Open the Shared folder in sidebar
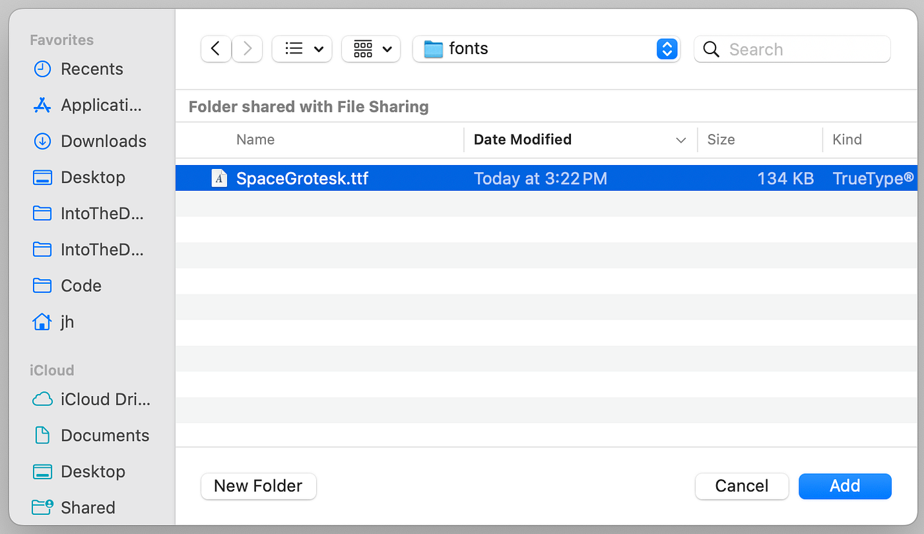This screenshot has width=924, height=534. [x=87, y=508]
